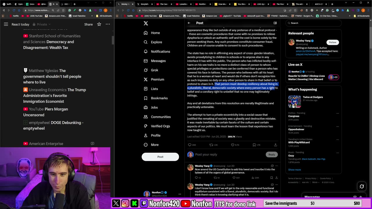Open the More menu in X sidebar

coord(151,145)
